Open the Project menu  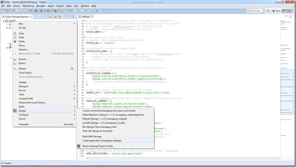pos(60,6)
